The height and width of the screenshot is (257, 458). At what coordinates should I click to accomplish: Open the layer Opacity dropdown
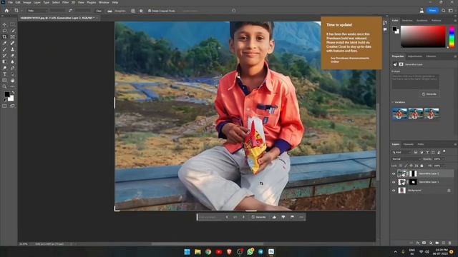(443, 158)
